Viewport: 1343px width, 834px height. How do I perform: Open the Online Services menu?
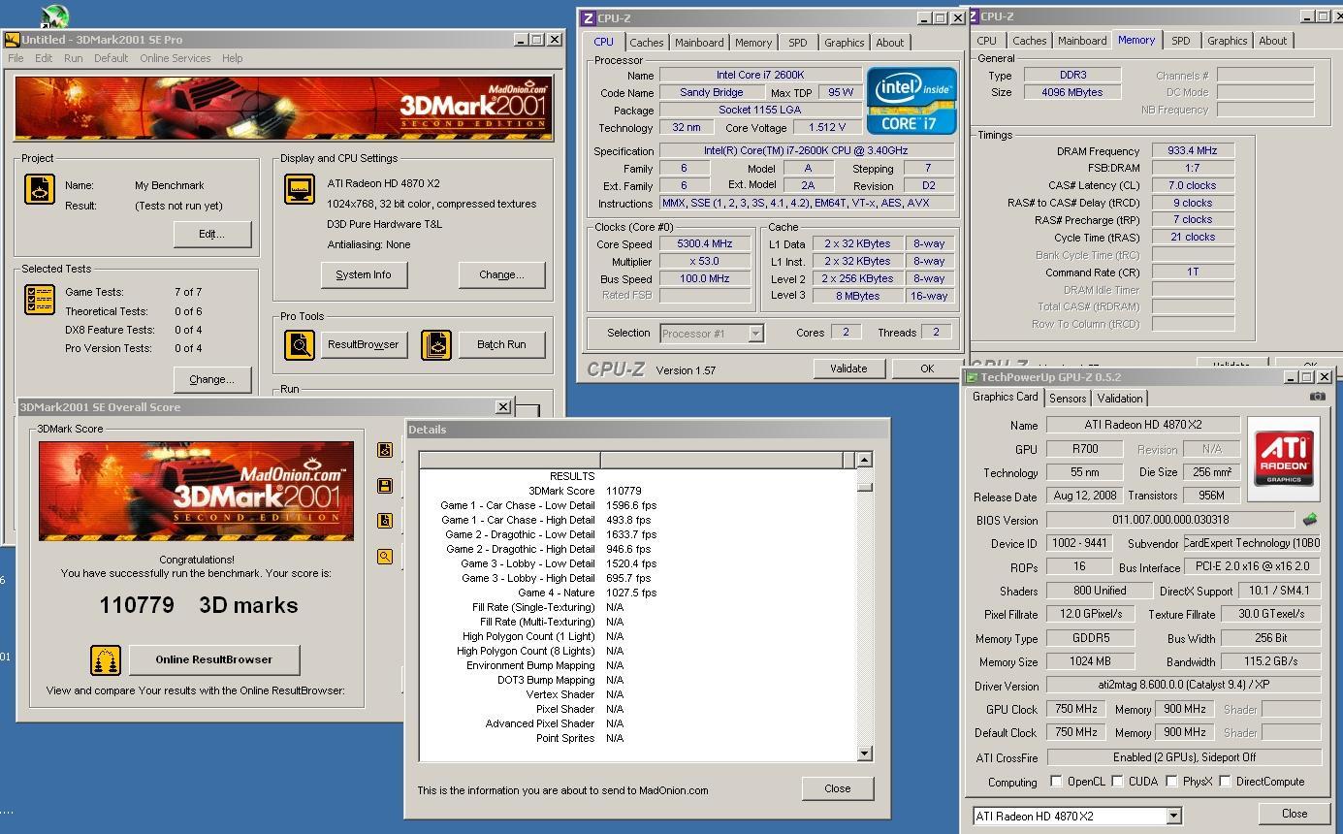176,58
